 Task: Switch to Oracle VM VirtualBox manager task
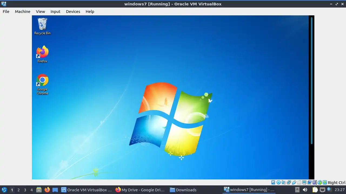coord(86,190)
